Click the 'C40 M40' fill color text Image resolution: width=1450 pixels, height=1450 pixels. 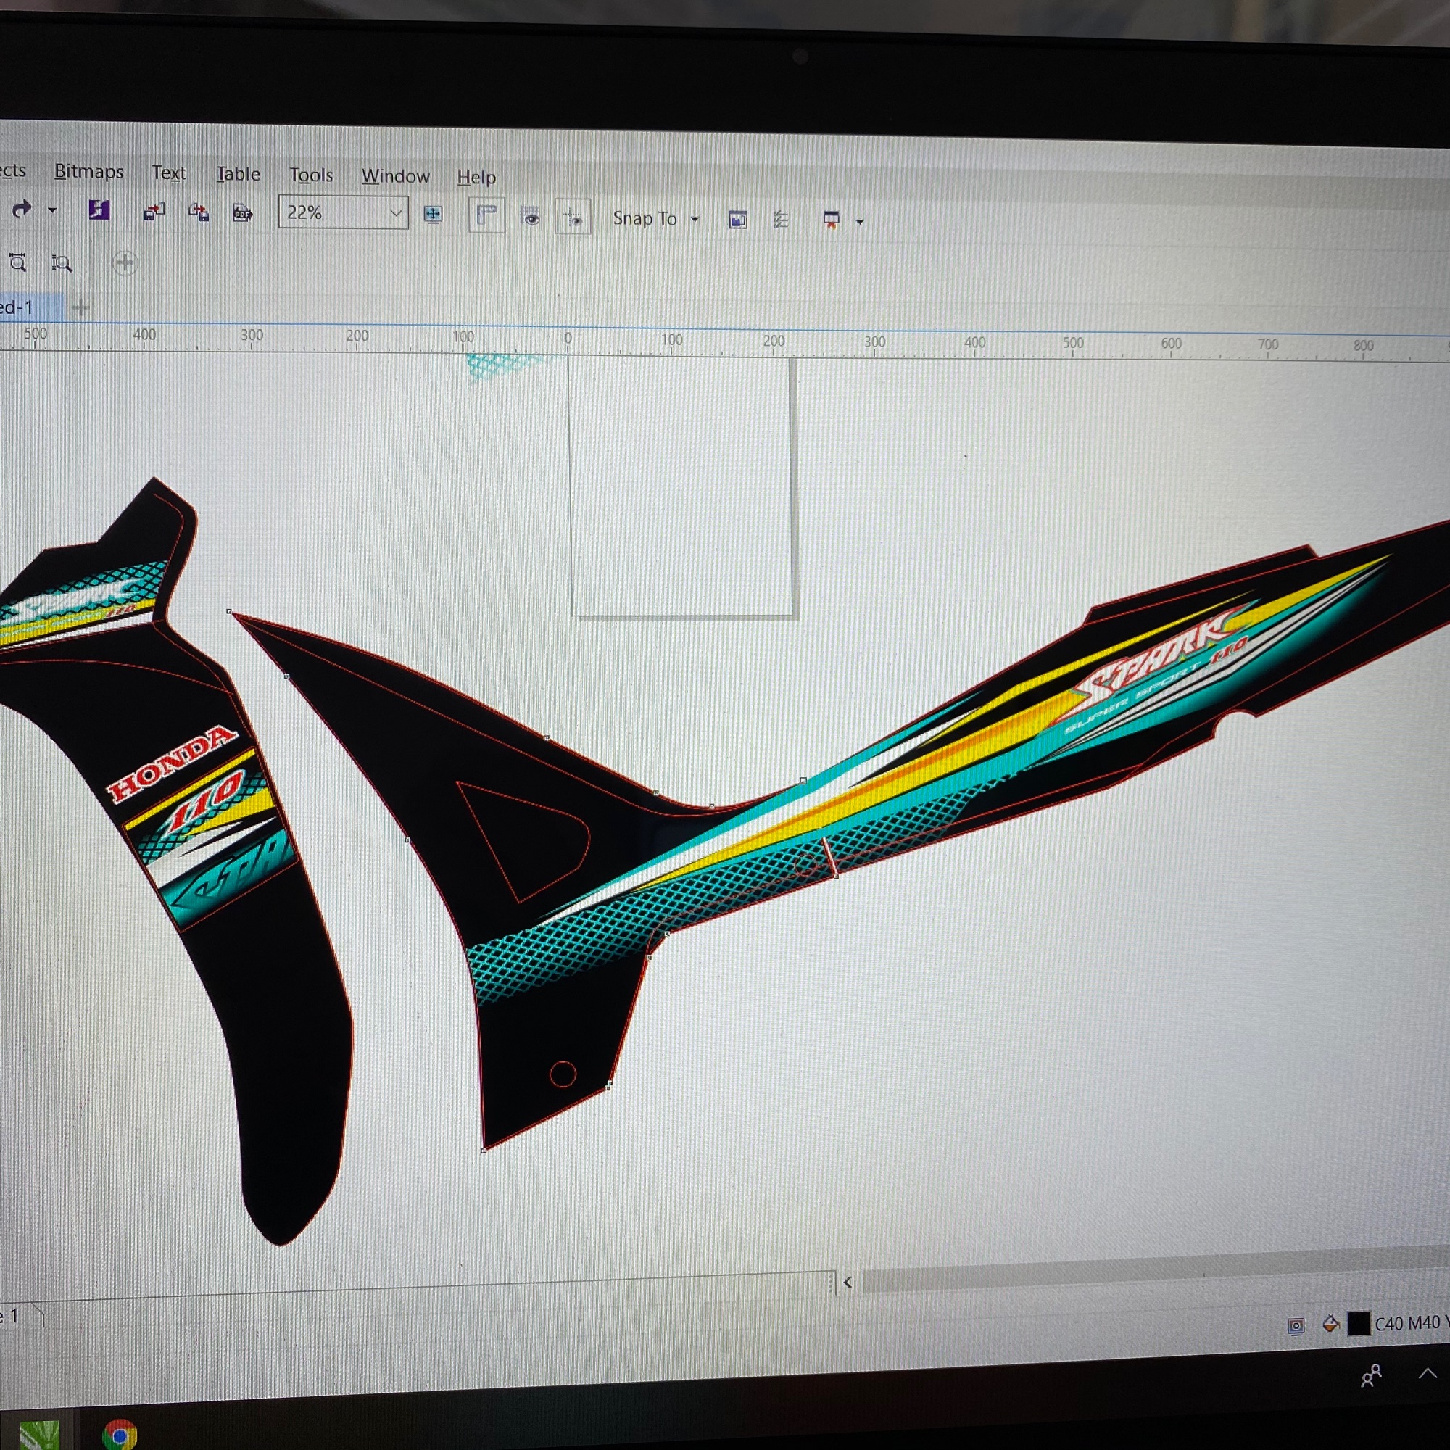(x=1408, y=1322)
